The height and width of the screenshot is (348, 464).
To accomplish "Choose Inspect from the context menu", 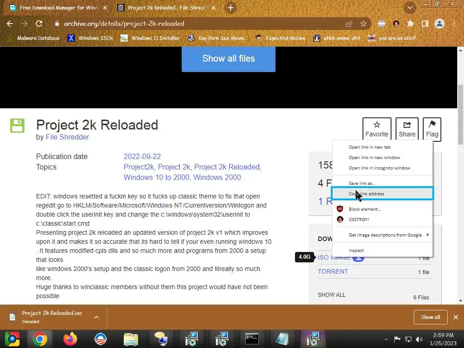I will click(382, 250).
